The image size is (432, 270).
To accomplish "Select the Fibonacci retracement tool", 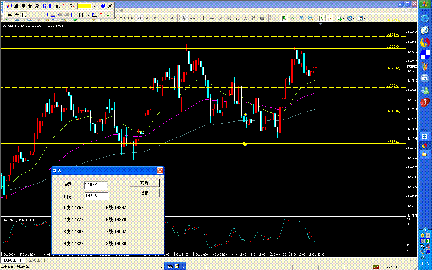I will click(x=237, y=19).
